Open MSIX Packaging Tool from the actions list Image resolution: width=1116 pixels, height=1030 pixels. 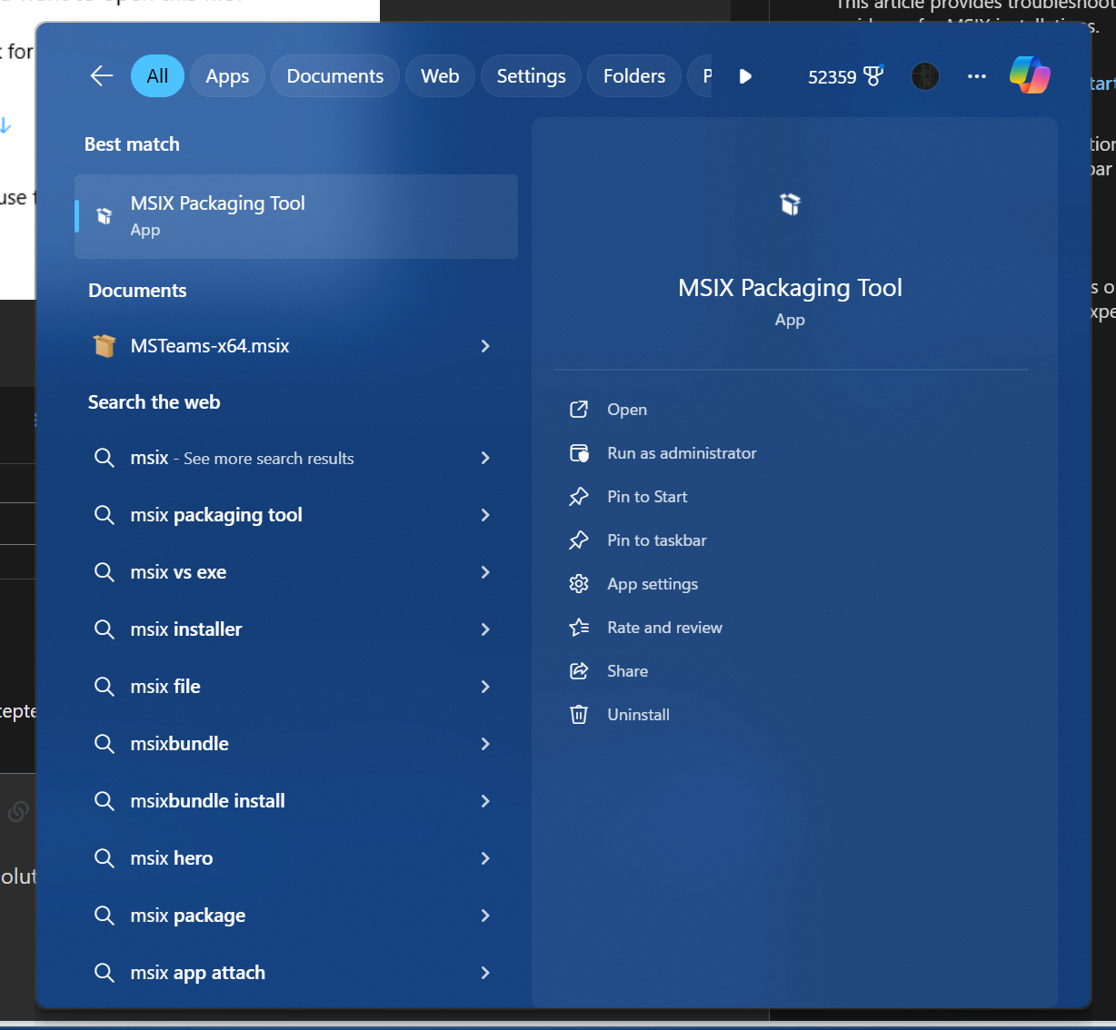tap(791, 410)
